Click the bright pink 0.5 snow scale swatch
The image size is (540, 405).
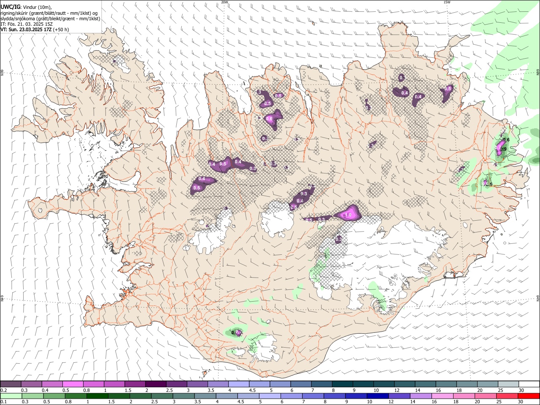(73, 384)
